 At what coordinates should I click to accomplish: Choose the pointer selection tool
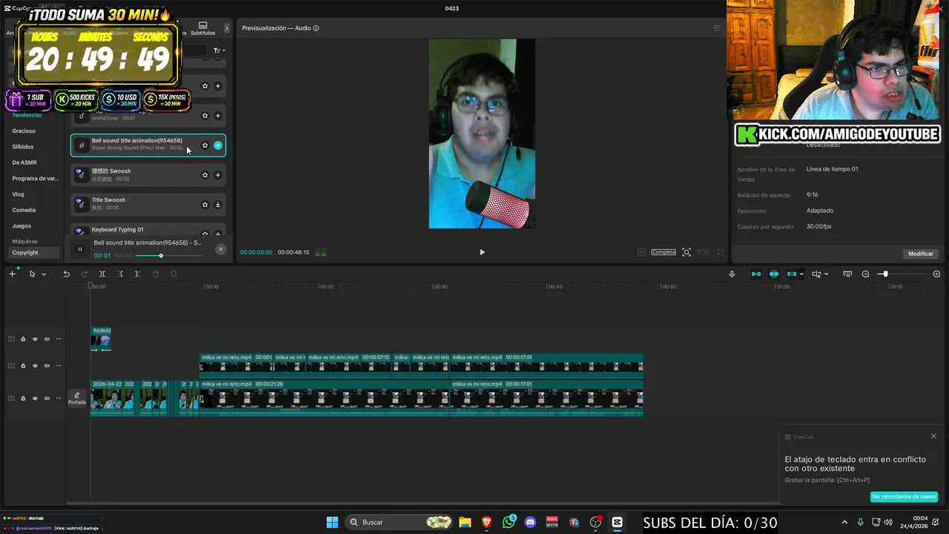click(x=32, y=274)
